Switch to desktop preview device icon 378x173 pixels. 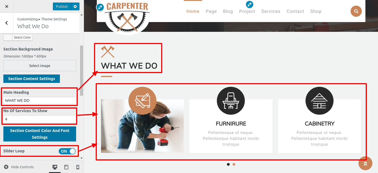(55, 167)
